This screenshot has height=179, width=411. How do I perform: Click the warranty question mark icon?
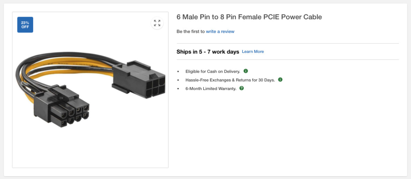(241, 88)
